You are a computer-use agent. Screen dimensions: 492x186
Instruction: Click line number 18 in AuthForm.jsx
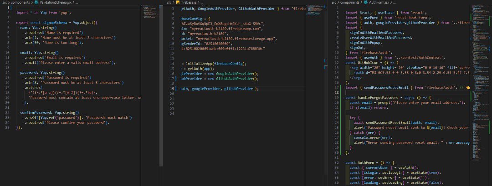[337, 93]
